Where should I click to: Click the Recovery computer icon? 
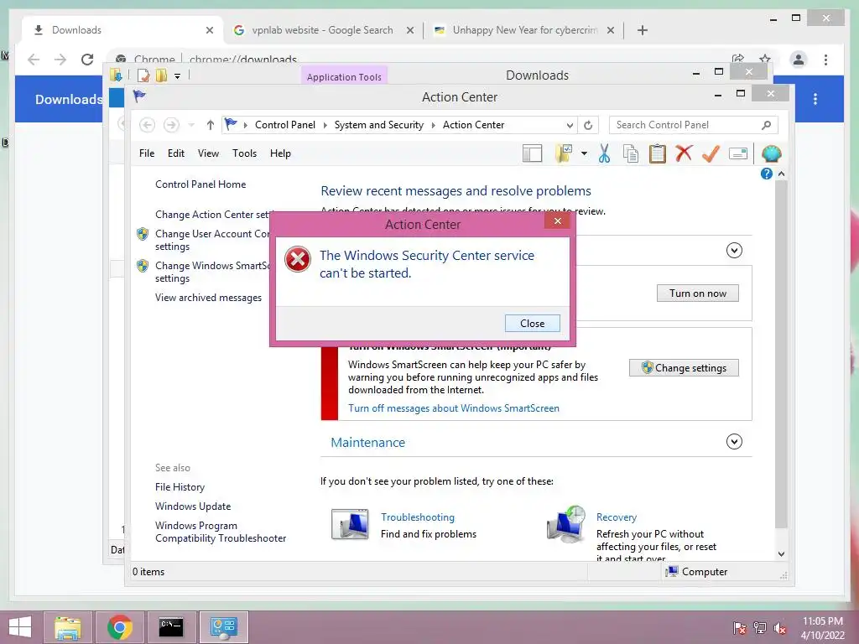(566, 524)
